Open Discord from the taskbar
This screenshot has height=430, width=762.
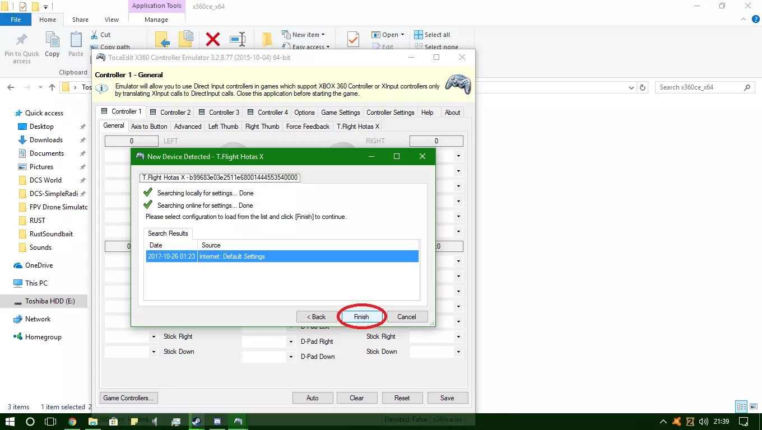coord(217,422)
